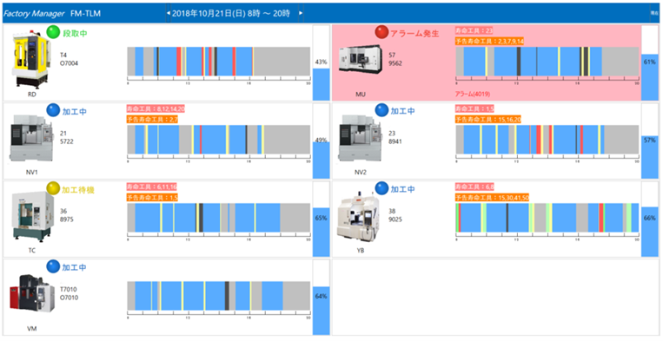Click 寿命工具：6,8 label on YB
Viewport: 663px width, 341px height.
pyautogui.click(x=474, y=187)
